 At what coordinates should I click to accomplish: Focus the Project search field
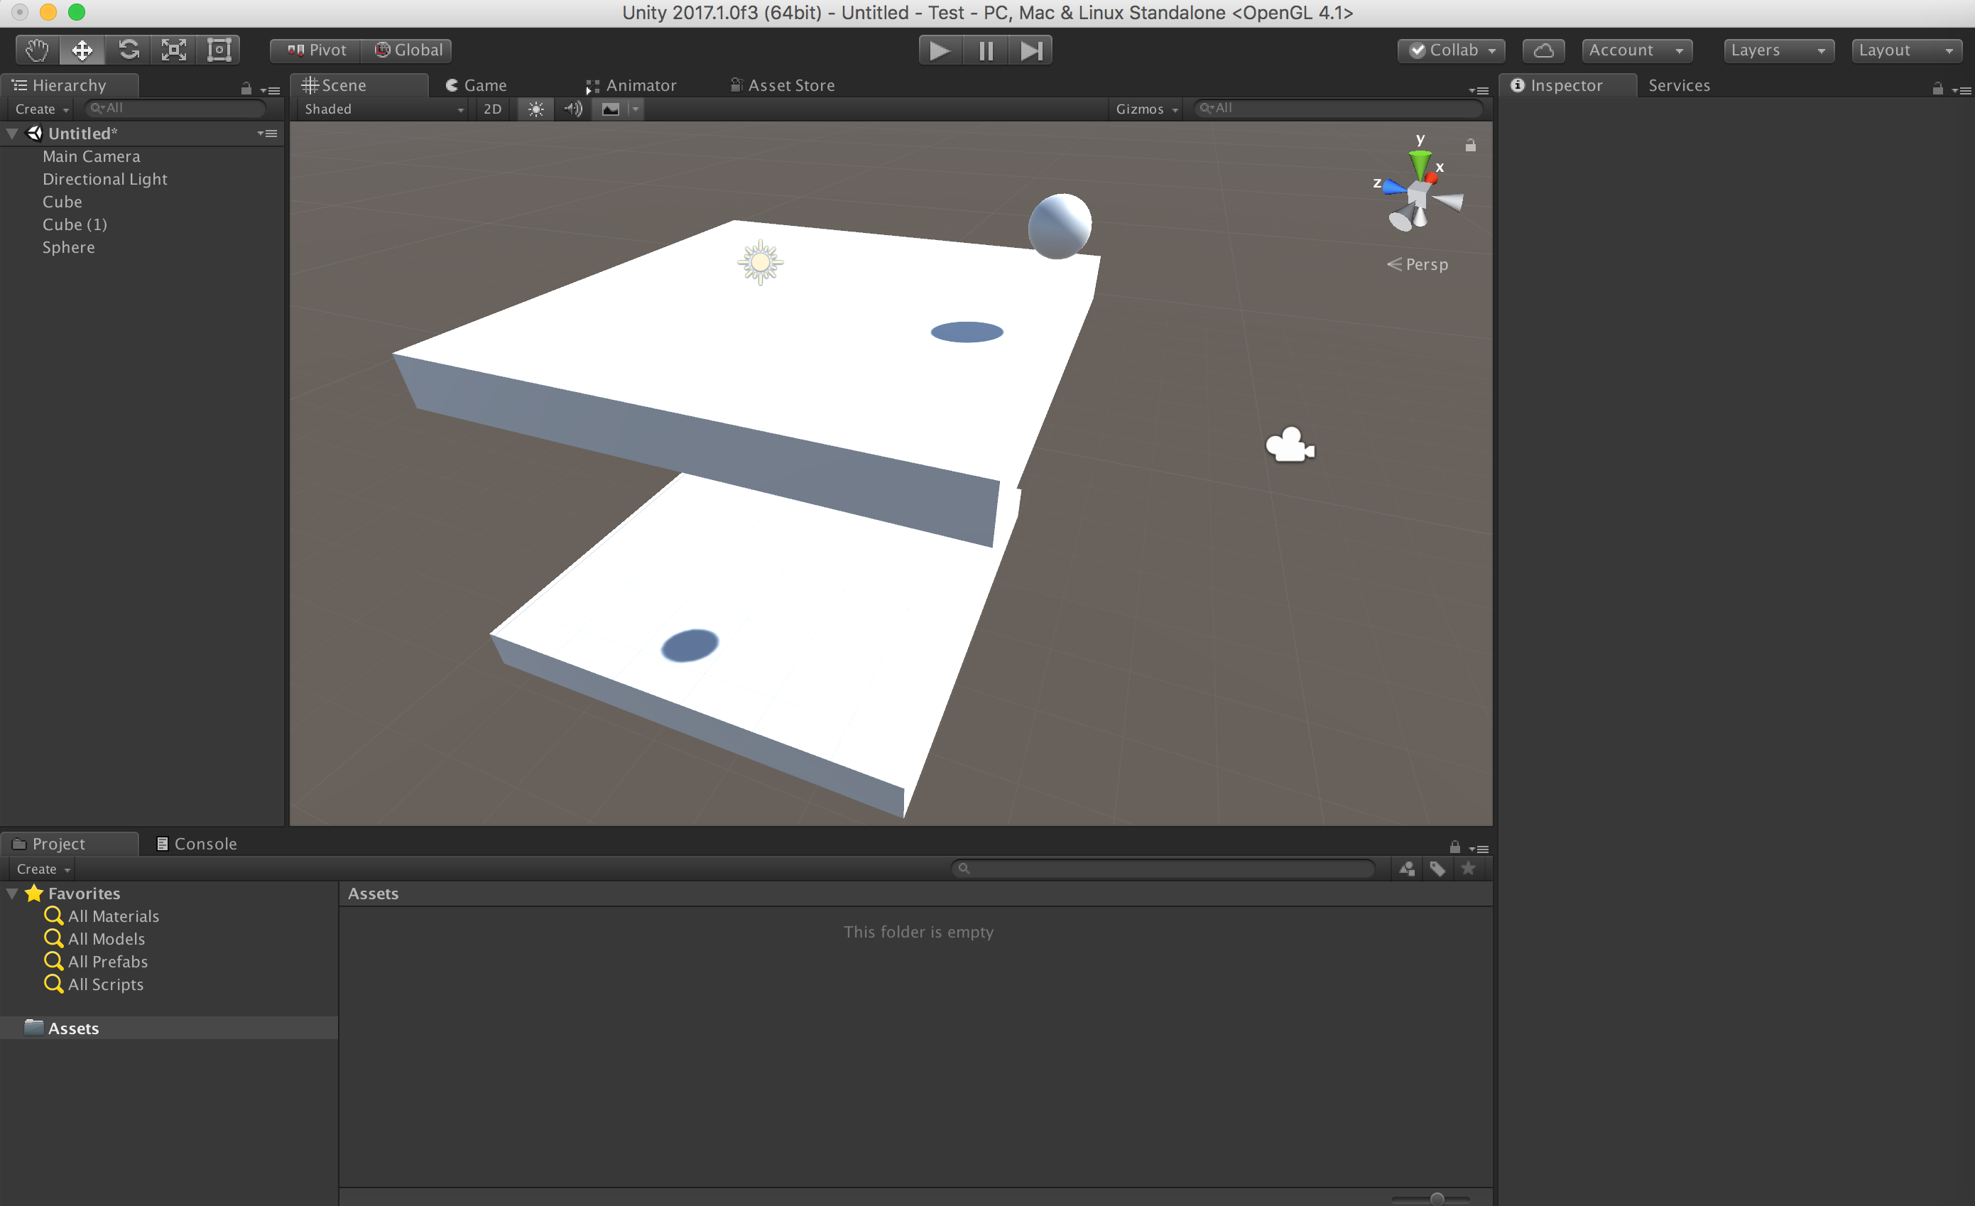(1163, 869)
